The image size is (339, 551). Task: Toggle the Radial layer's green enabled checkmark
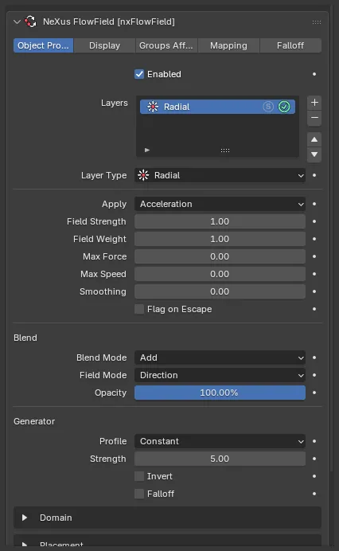tap(284, 107)
